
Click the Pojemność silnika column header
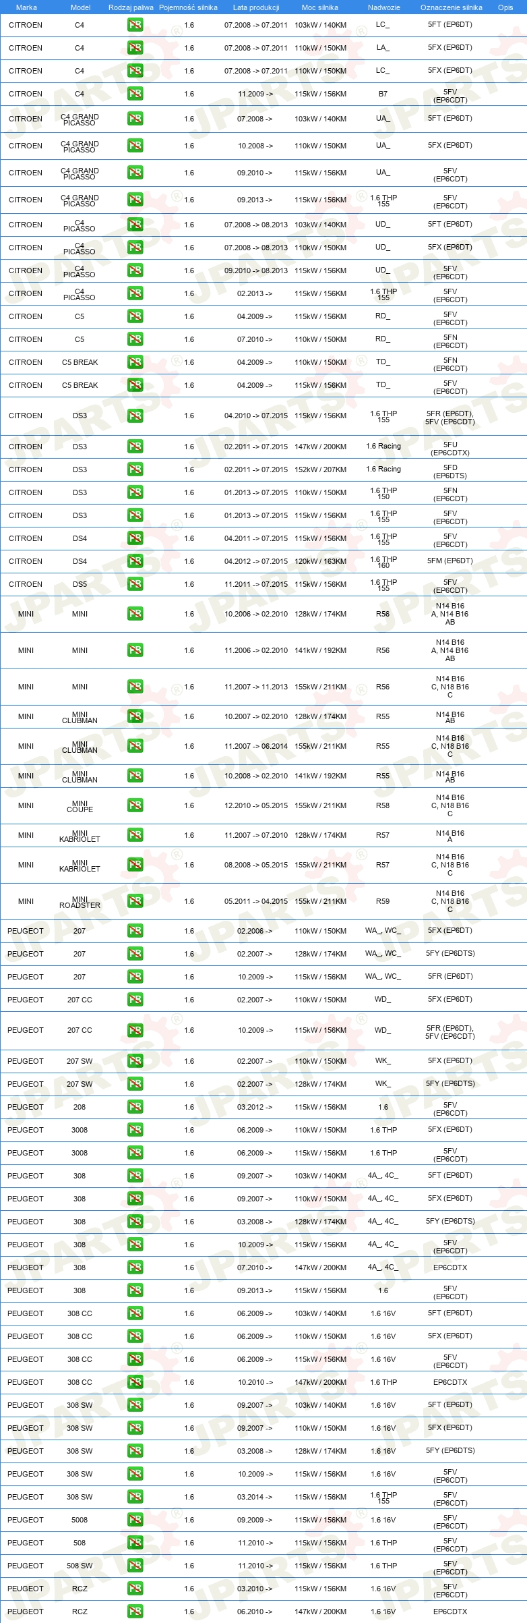(188, 7)
